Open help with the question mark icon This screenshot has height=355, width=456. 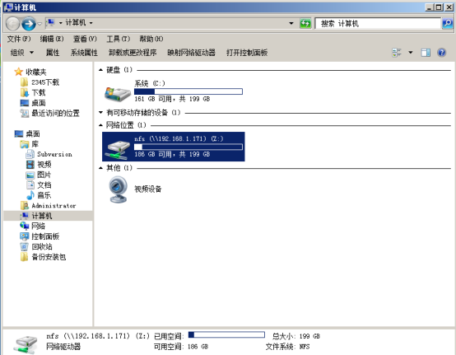(x=441, y=53)
